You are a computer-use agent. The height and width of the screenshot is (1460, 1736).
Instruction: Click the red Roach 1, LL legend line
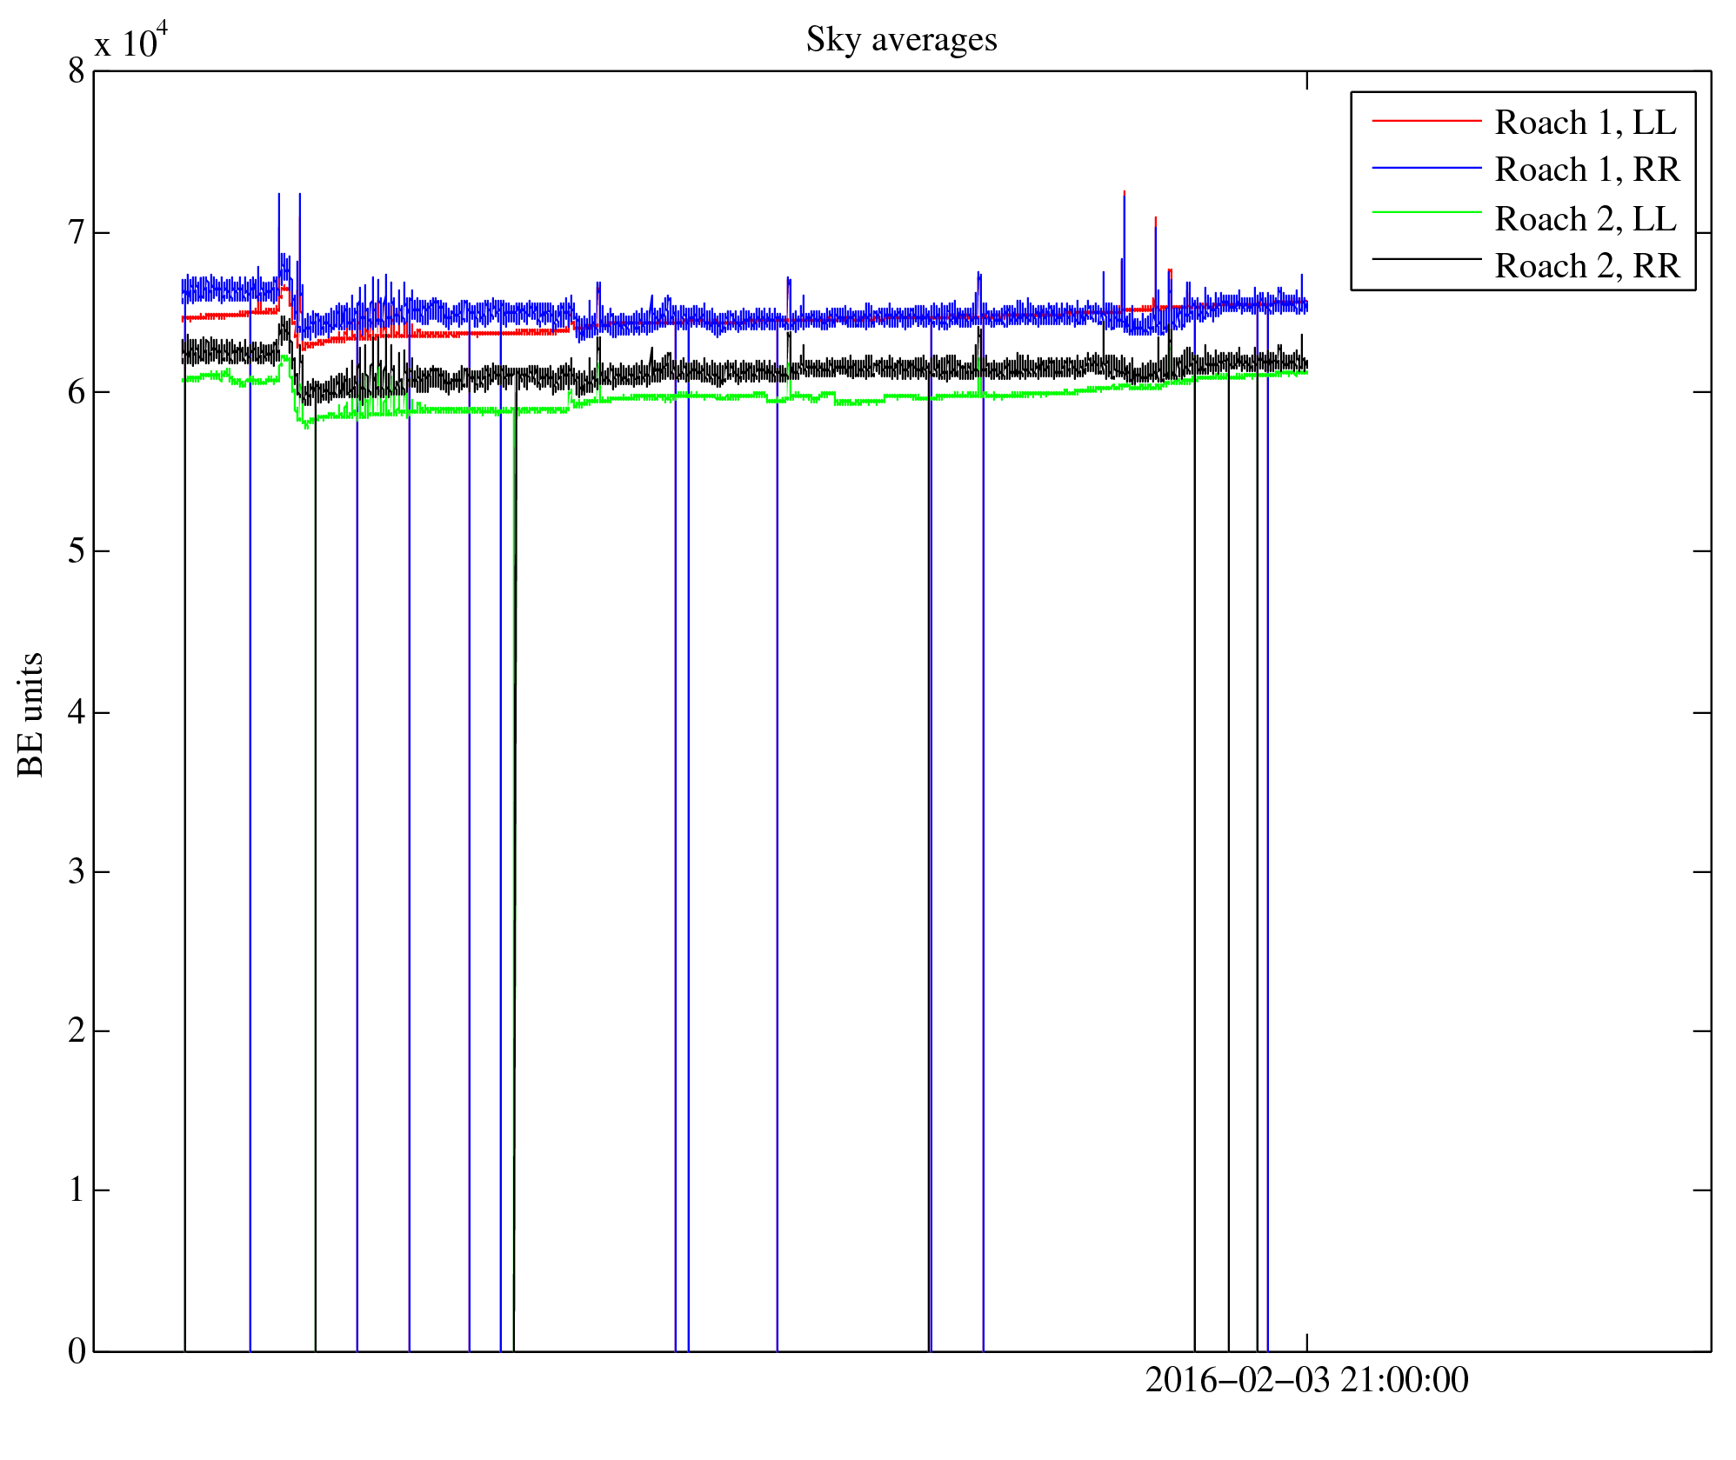point(1426,121)
